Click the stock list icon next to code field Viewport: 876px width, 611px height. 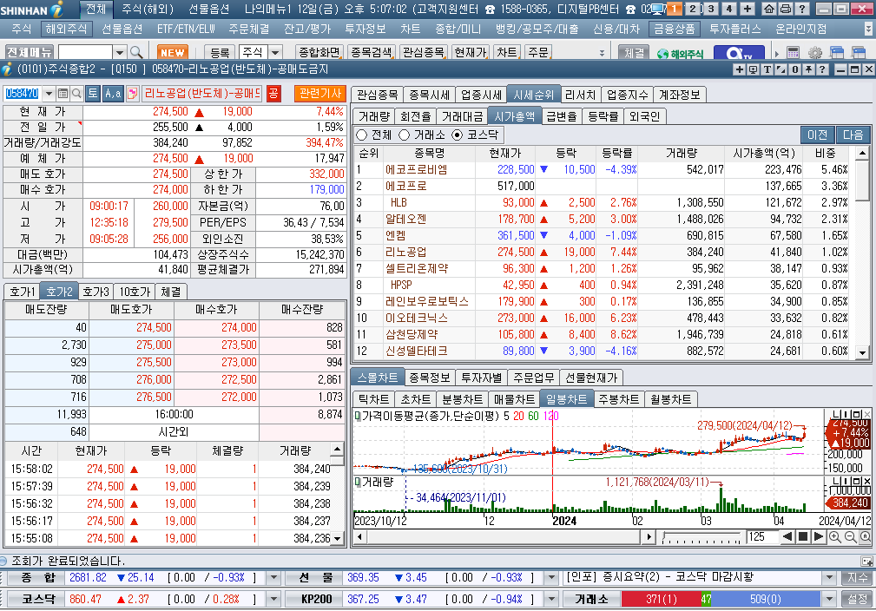tap(63, 93)
